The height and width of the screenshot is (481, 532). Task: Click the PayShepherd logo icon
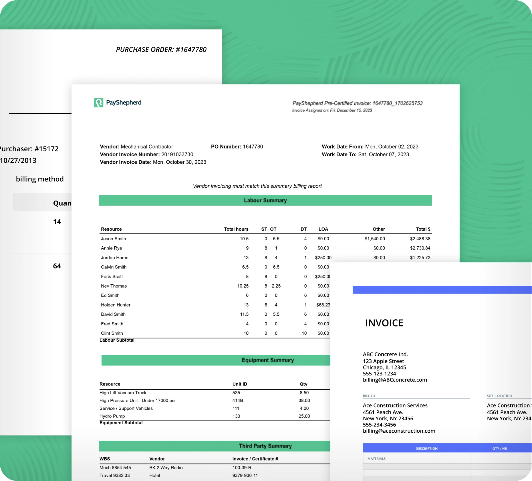[98, 102]
